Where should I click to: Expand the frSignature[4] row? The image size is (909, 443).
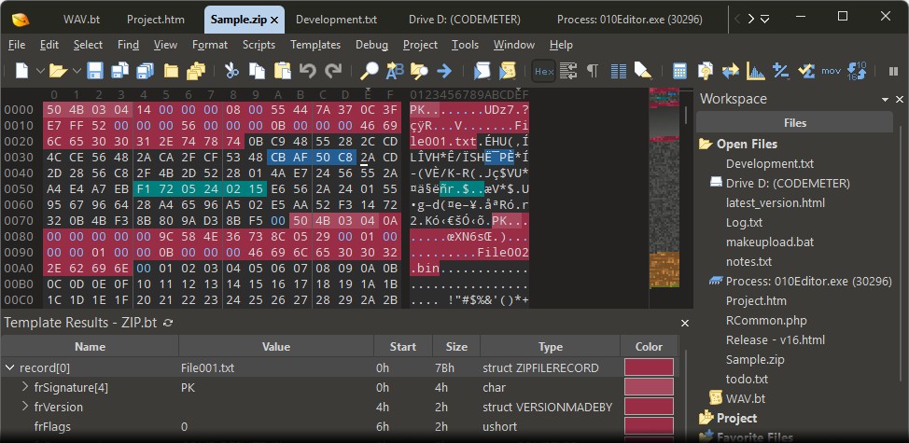click(25, 387)
